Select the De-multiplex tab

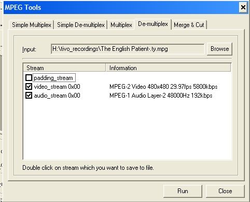pos(153,24)
